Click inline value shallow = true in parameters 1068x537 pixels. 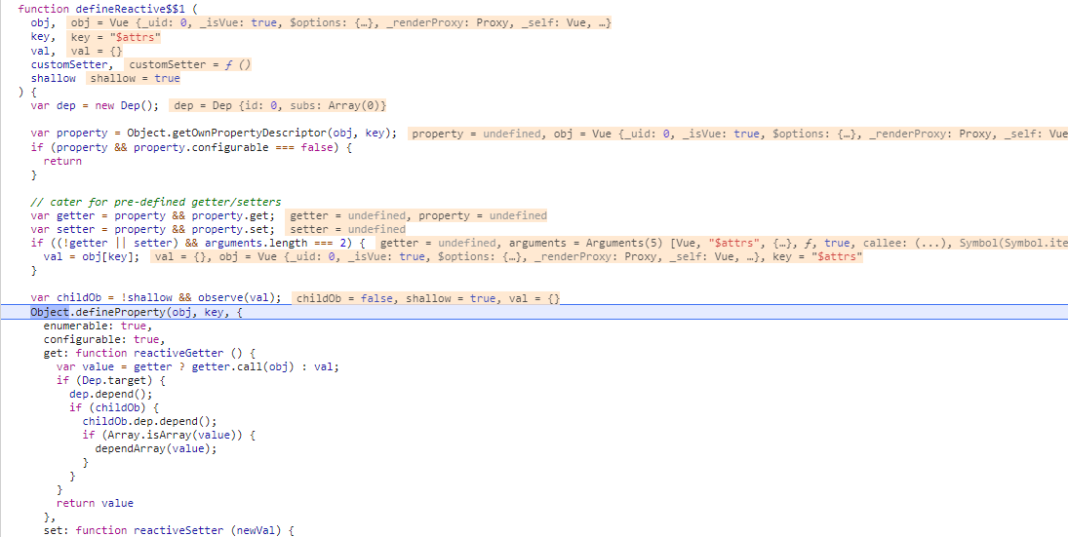[x=135, y=78]
